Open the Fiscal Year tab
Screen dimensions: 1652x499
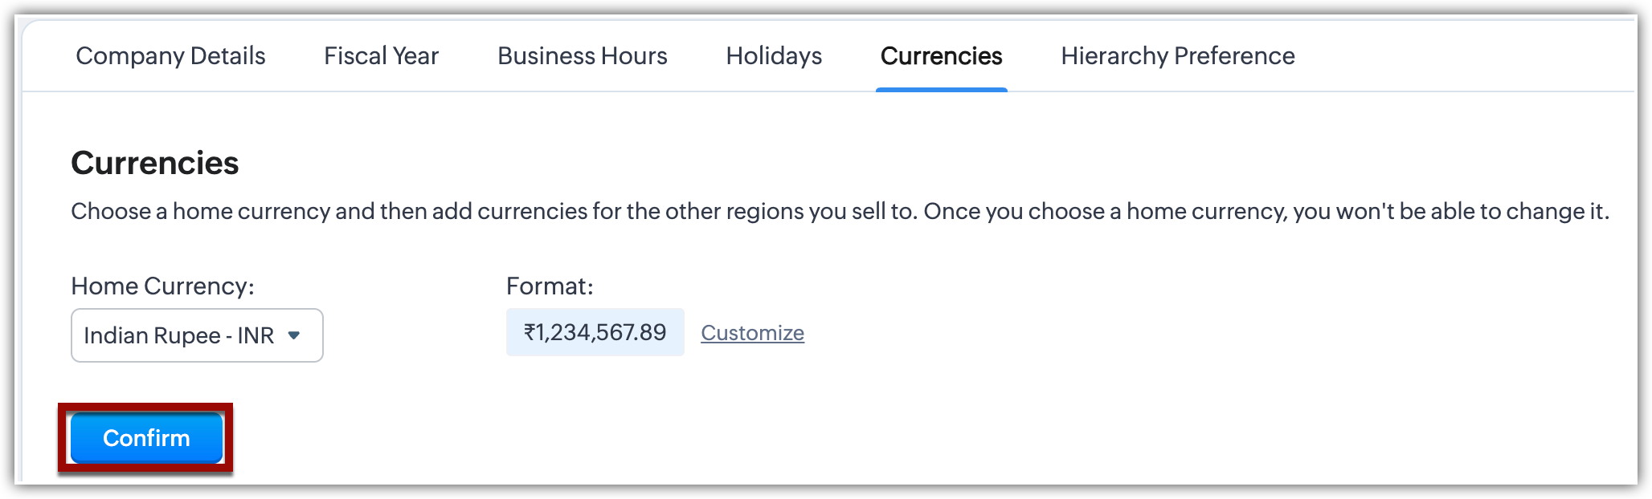click(381, 56)
